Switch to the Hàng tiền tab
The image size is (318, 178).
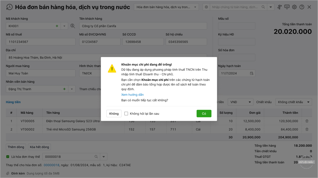pos(13,102)
